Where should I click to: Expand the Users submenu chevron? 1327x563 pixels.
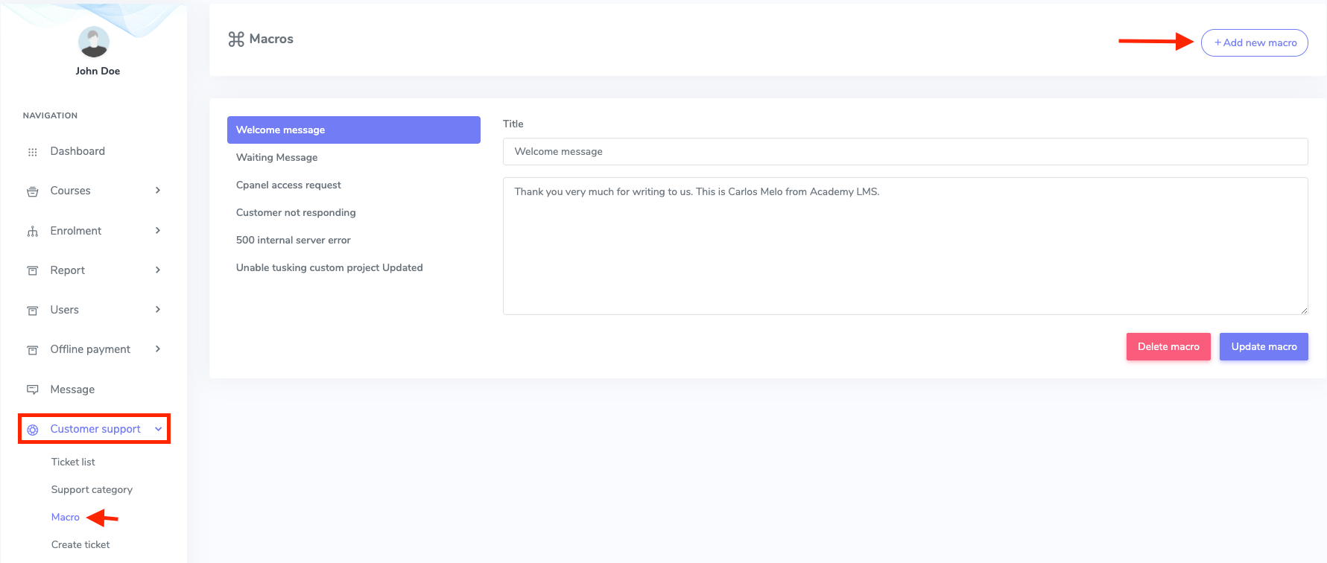158,310
